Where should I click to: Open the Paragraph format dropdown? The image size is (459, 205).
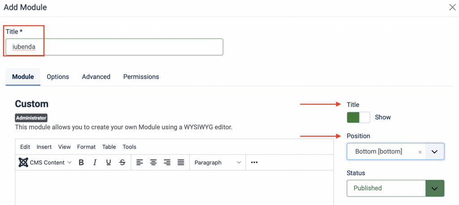tap(218, 162)
